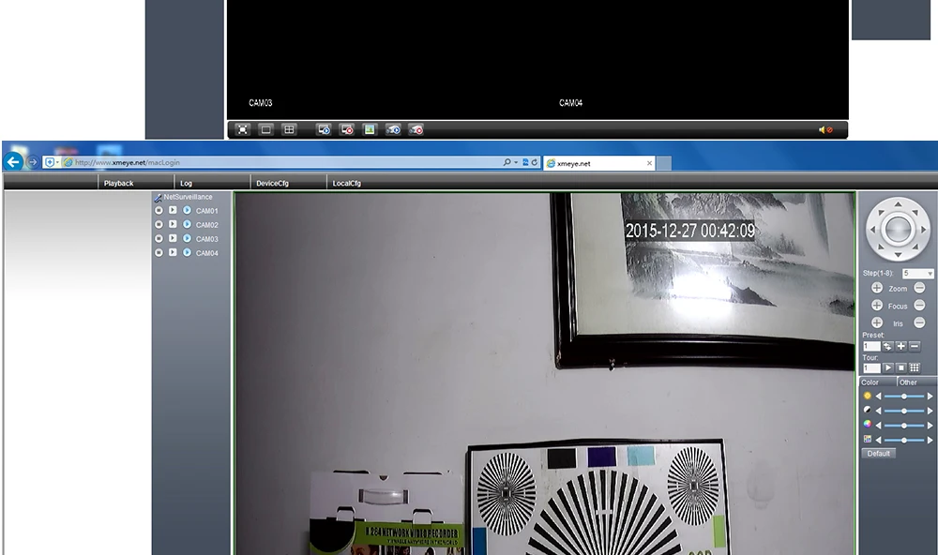Click the browser back arrow button
938x555 pixels.
click(13, 161)
